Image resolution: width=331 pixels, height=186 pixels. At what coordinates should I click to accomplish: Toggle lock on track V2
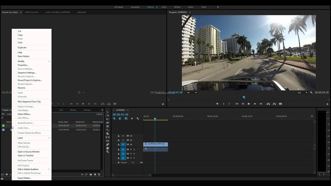119,140
